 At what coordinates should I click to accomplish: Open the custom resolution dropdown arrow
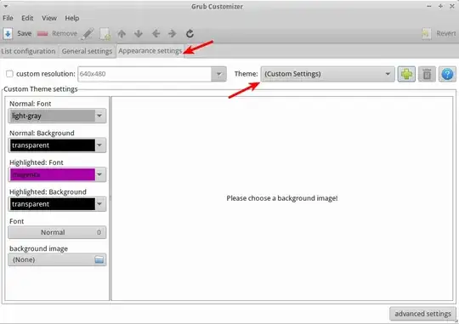coord(218,74)
